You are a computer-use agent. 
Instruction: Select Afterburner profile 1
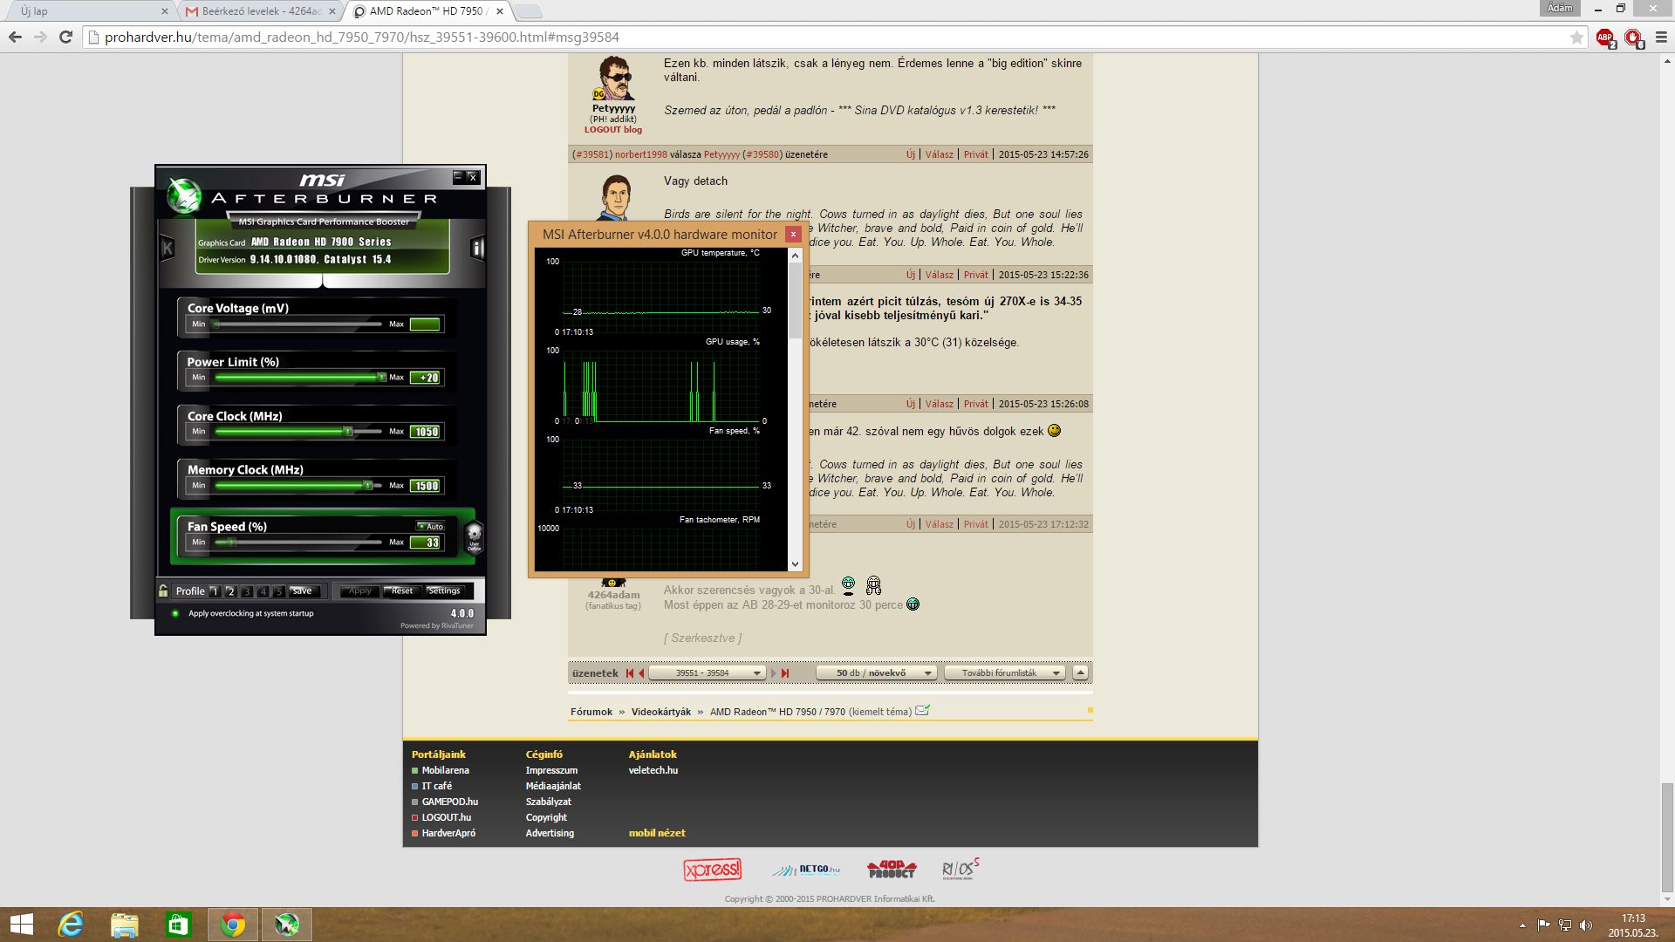pyautogui.click(x=215, y=591)
